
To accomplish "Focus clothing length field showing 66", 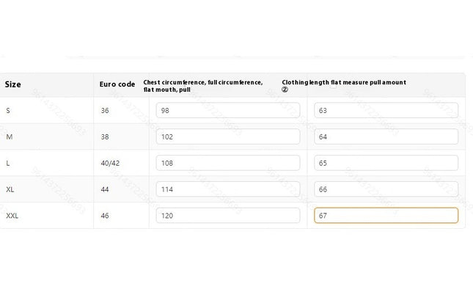I will [x=386, y=189].
